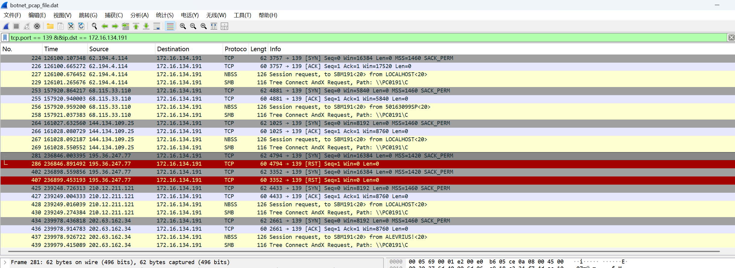Go to specified packet icon
This screenshot has width=735, height=268.
pos(125,26)
